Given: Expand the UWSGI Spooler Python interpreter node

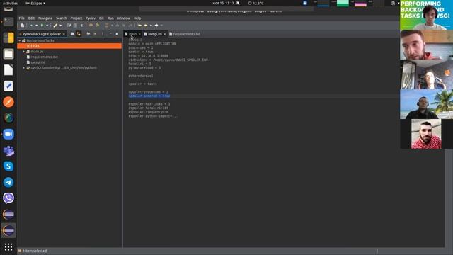Looking at the screenshot, I should coord(24,68).
